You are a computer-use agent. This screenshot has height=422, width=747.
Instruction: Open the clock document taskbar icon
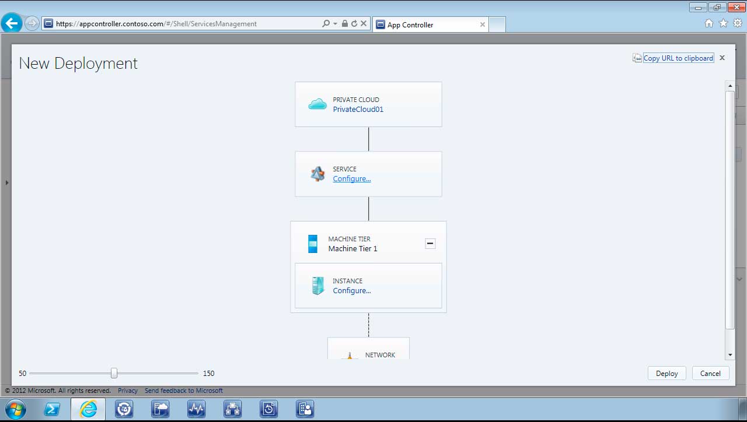269,409
